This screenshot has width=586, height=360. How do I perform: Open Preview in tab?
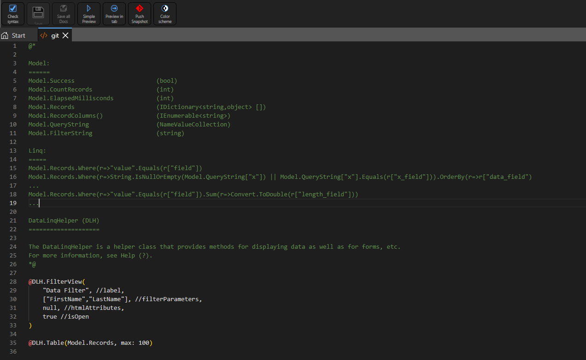tap(114, 13)
